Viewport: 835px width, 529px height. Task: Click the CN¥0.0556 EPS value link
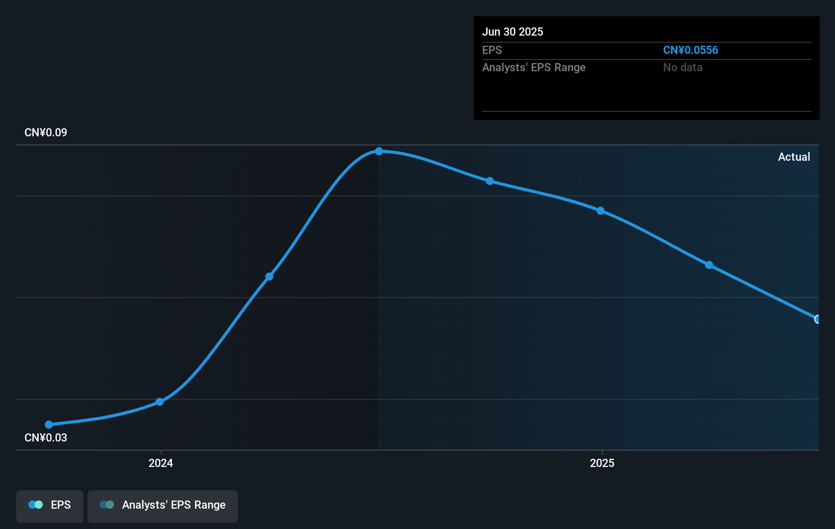pyautogui.click(x=691, y=50)
